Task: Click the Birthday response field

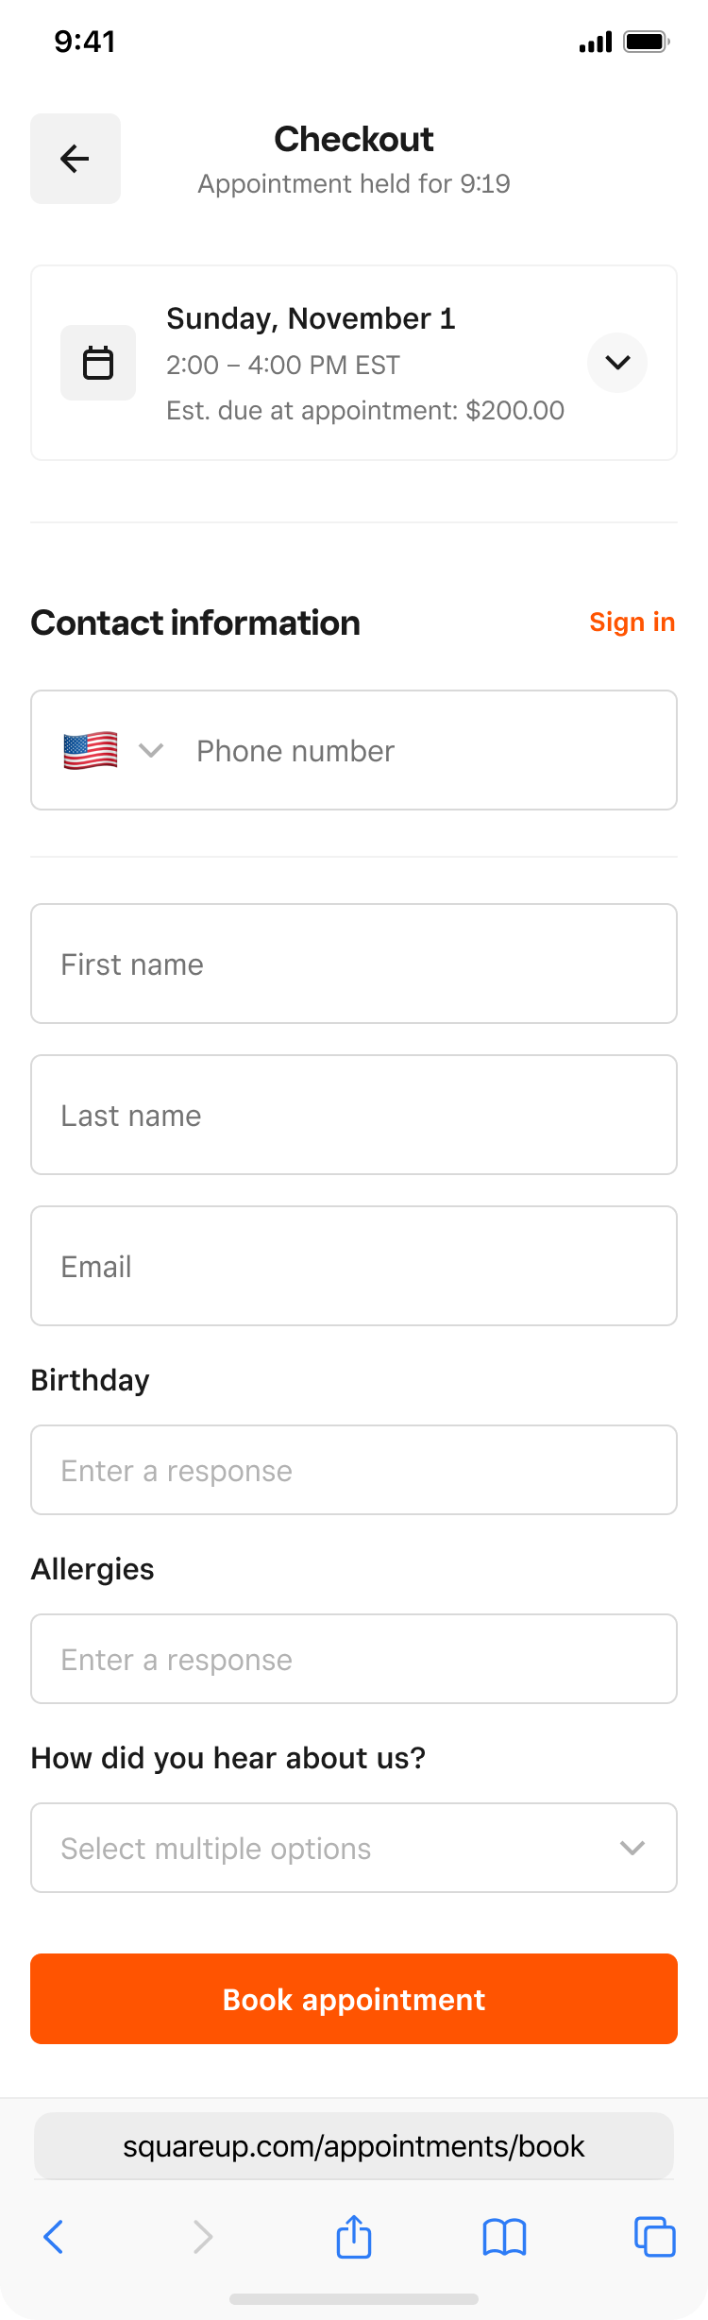Action: tap(354, 1470)
